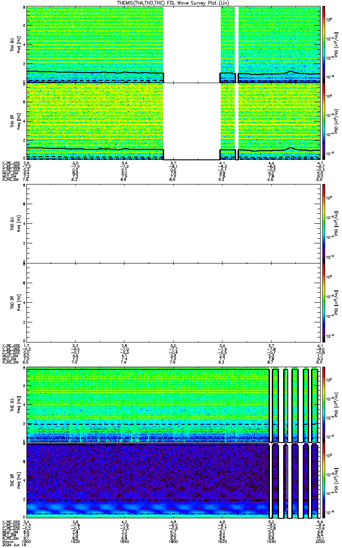This screenshot has width=342, height=548.
Task: Select the THA B-parallel spectrogram panel
Action: [x=174, y=121]
